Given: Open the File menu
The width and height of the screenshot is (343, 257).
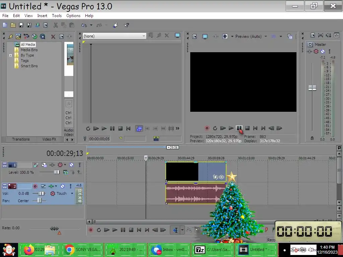Looking at the screenshot, I should pos(5,16).
